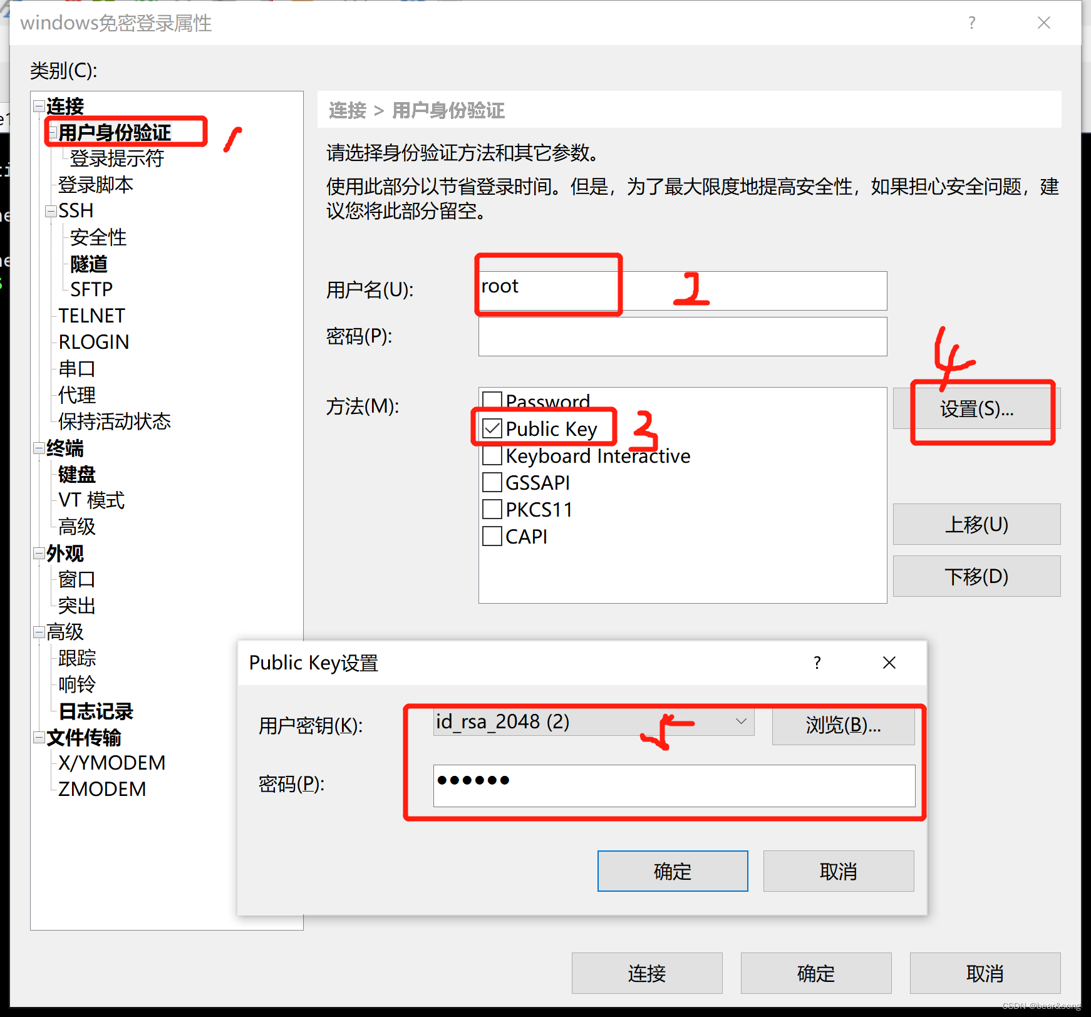Open the SFTP settings page
1091x1017 pixels.
tap(91, 289)
